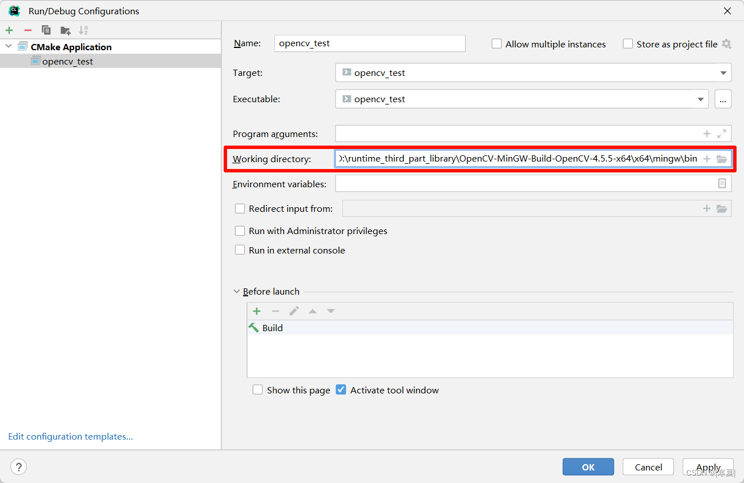This screenshot has height=483, width=744.
Task: Remove the selected configuration
Action: tap(27, 30)
